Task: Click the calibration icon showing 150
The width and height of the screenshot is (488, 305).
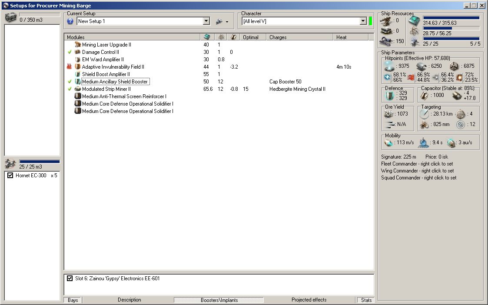Action: tap(386, 41)
